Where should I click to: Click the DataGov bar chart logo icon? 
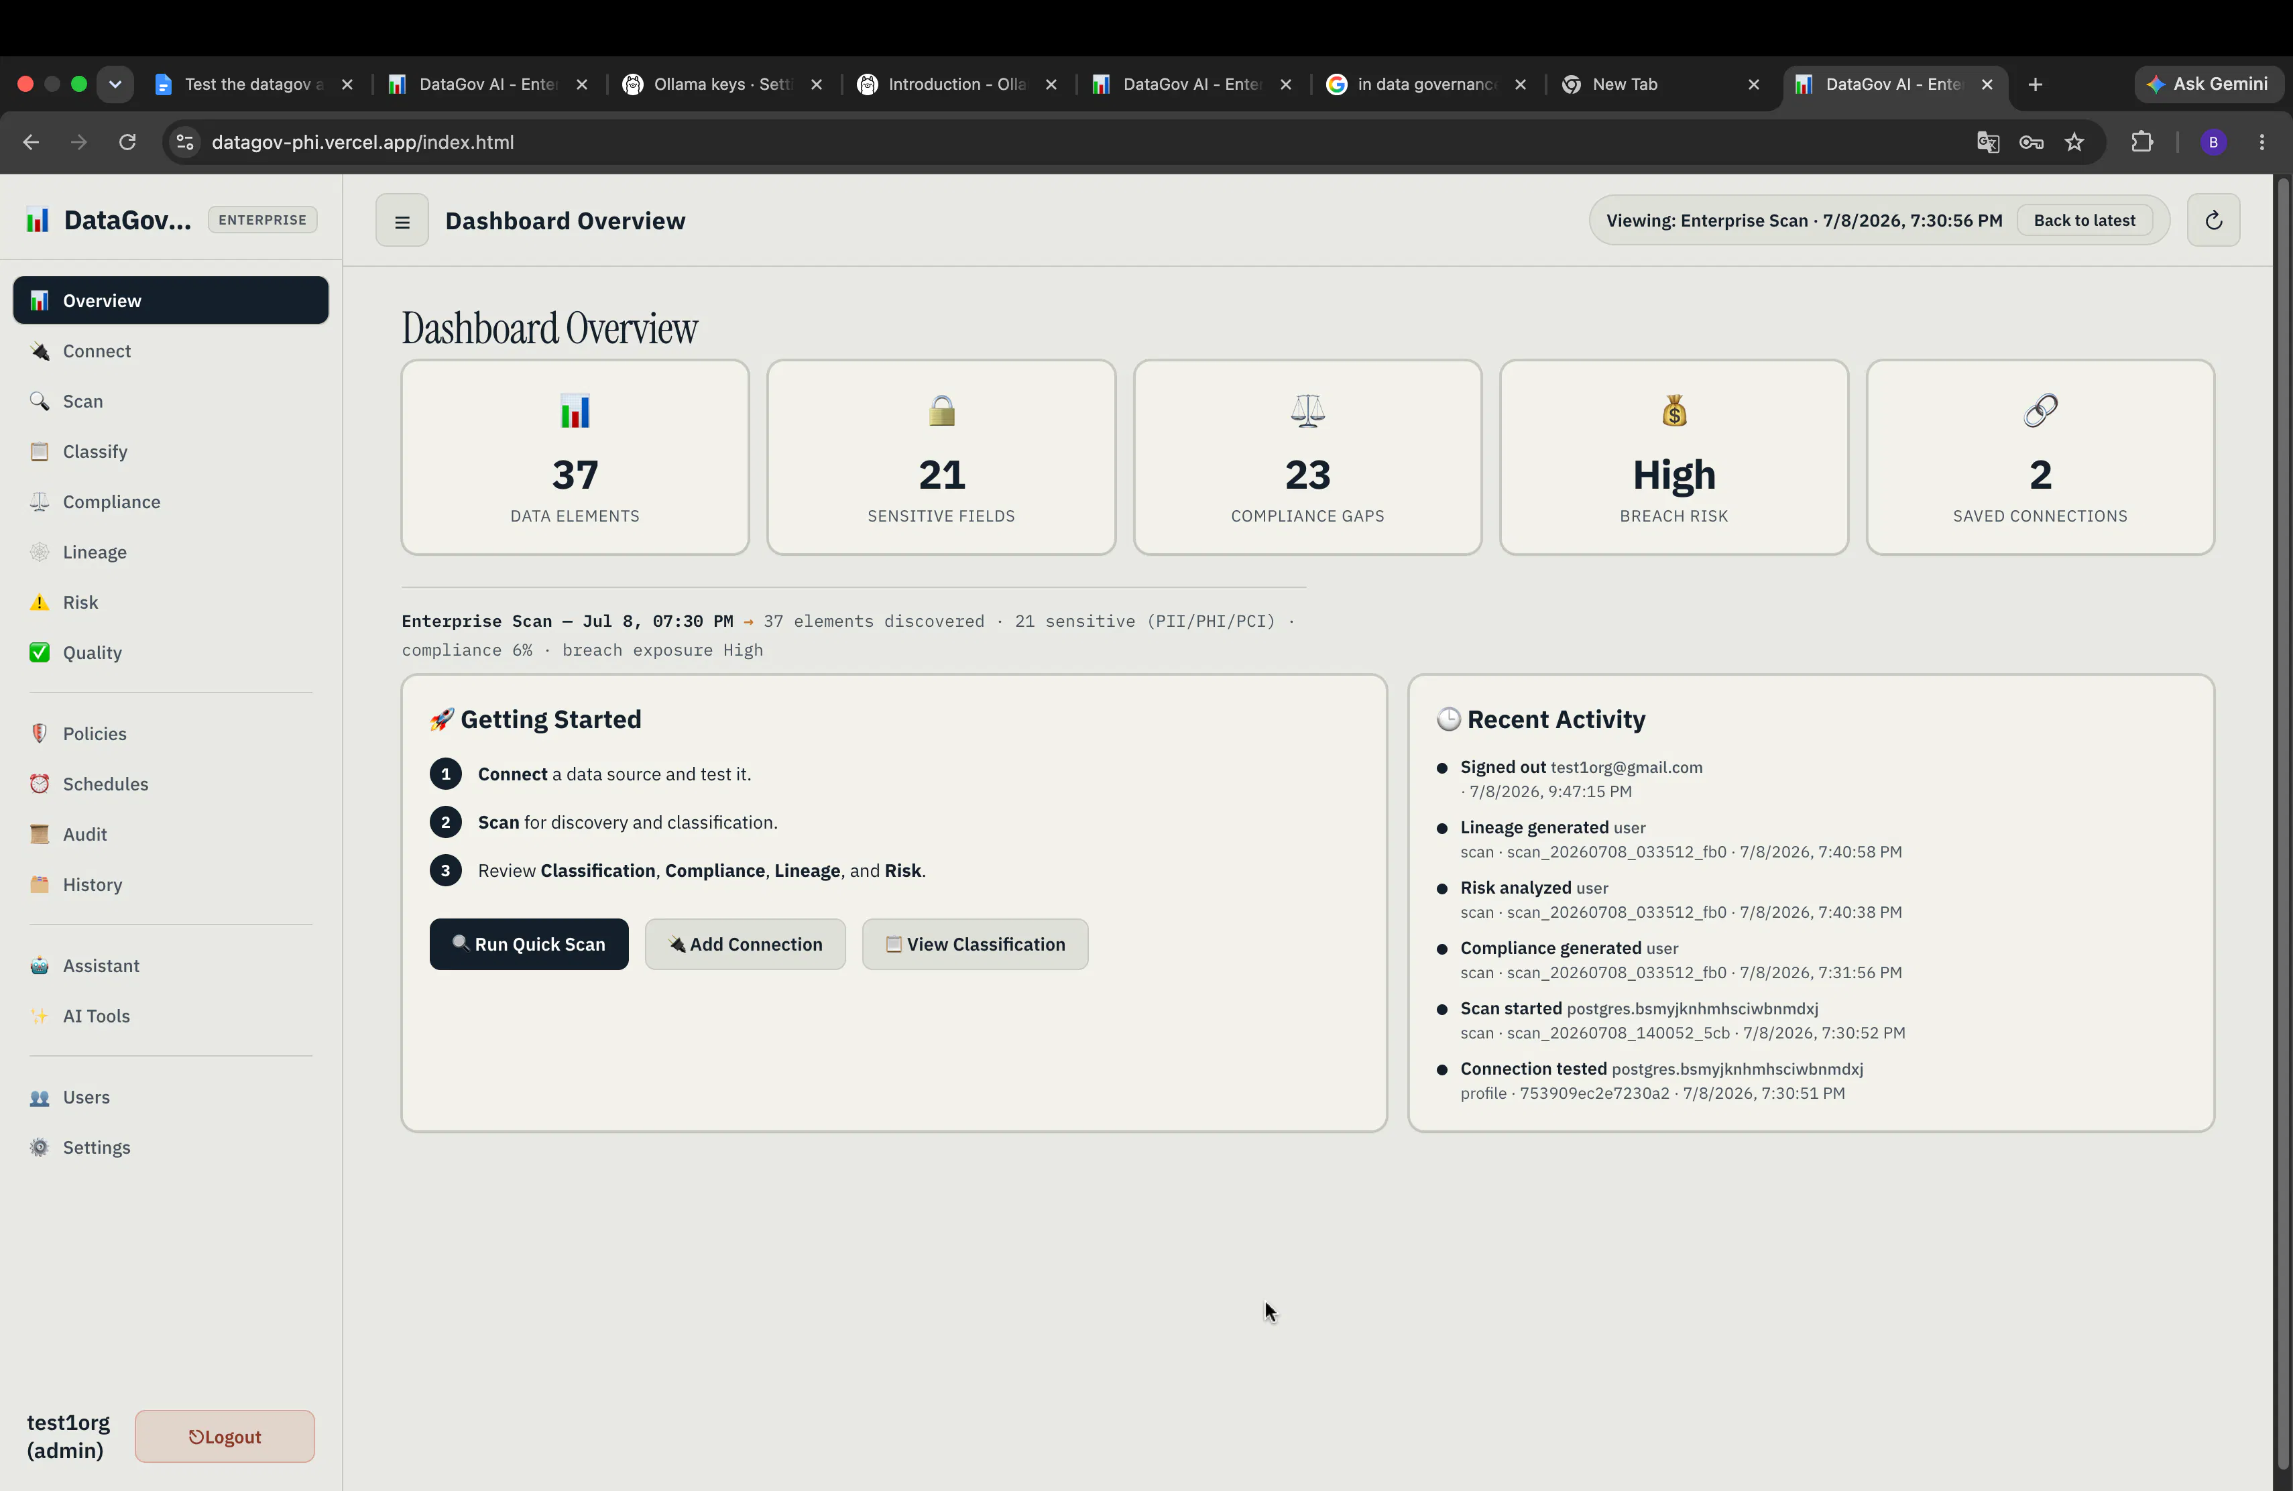coord(38,220)
